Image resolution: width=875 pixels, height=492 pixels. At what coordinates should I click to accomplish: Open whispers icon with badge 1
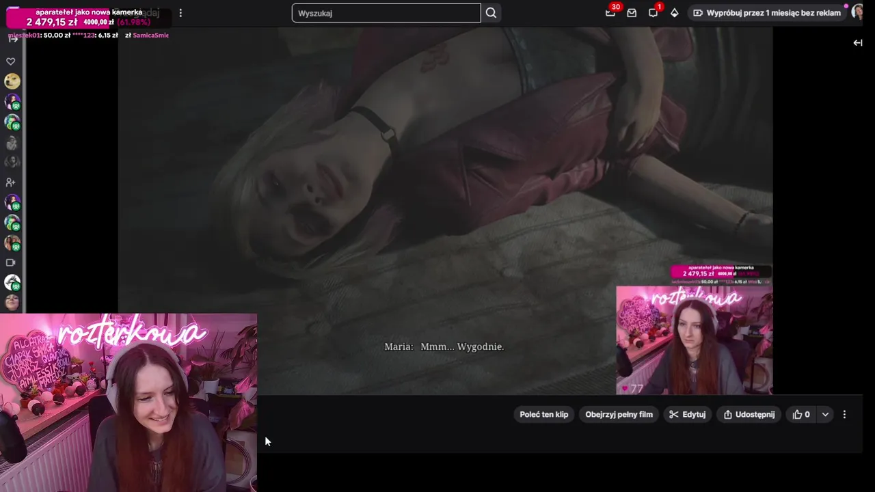(x=654, y=12)
